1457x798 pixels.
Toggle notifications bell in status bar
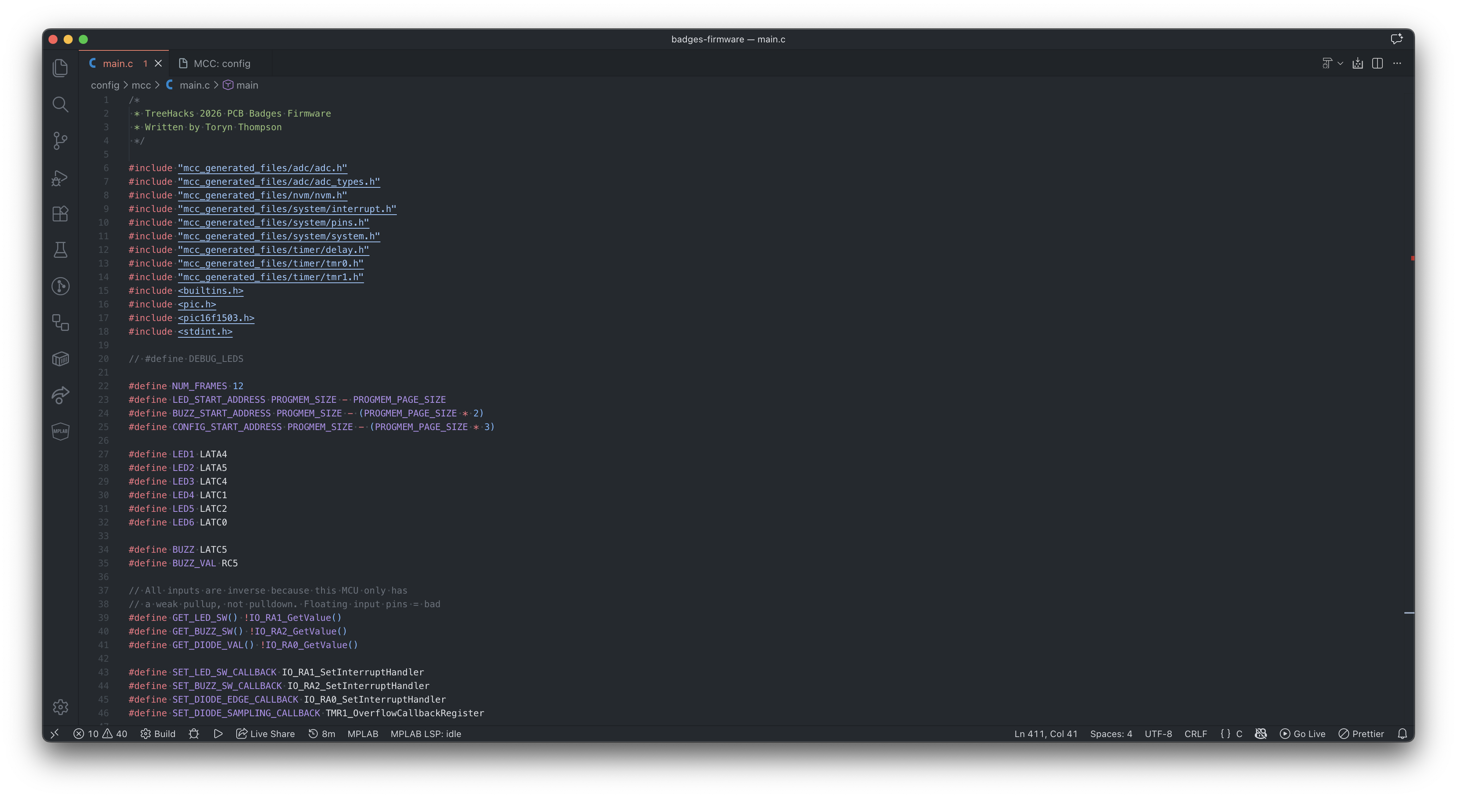[x=1402, y=734]
